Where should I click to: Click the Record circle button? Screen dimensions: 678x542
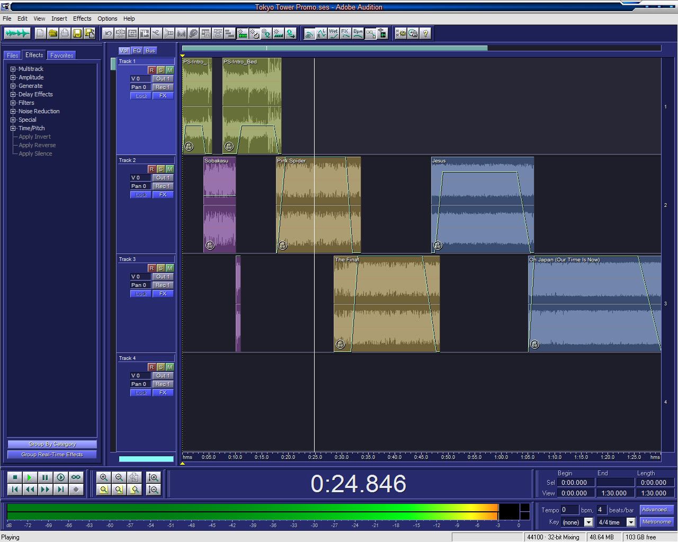tap(76, 490)
